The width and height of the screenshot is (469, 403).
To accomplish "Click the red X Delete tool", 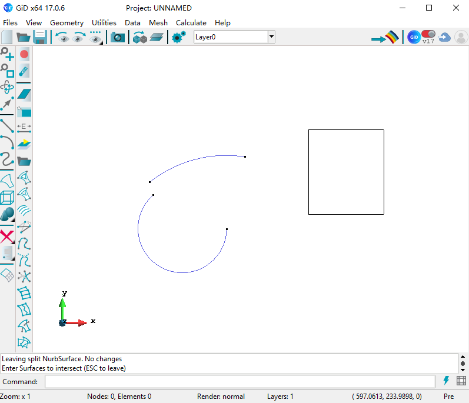I will (7, 237).
